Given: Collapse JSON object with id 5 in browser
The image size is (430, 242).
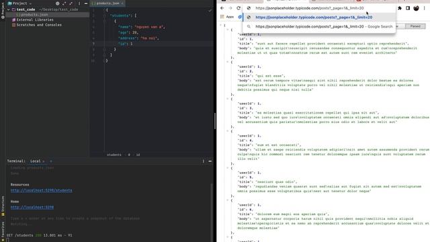Looking at the screenshot, I should [228, 167].
